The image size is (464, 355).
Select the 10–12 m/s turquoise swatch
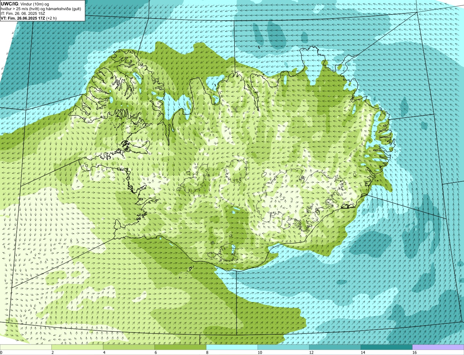(x=283, y=347)
